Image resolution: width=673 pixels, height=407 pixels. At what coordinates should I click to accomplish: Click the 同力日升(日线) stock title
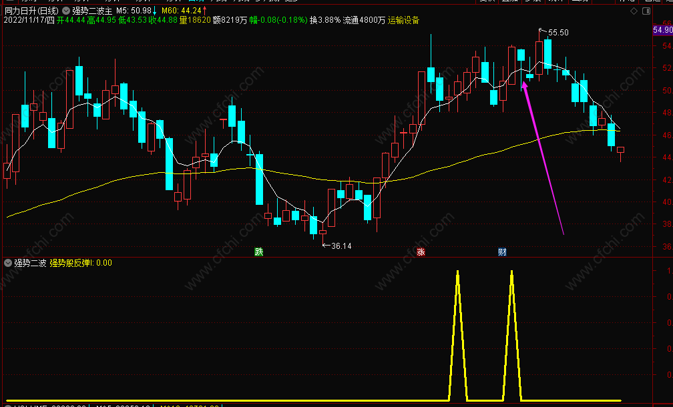(31, 11)
